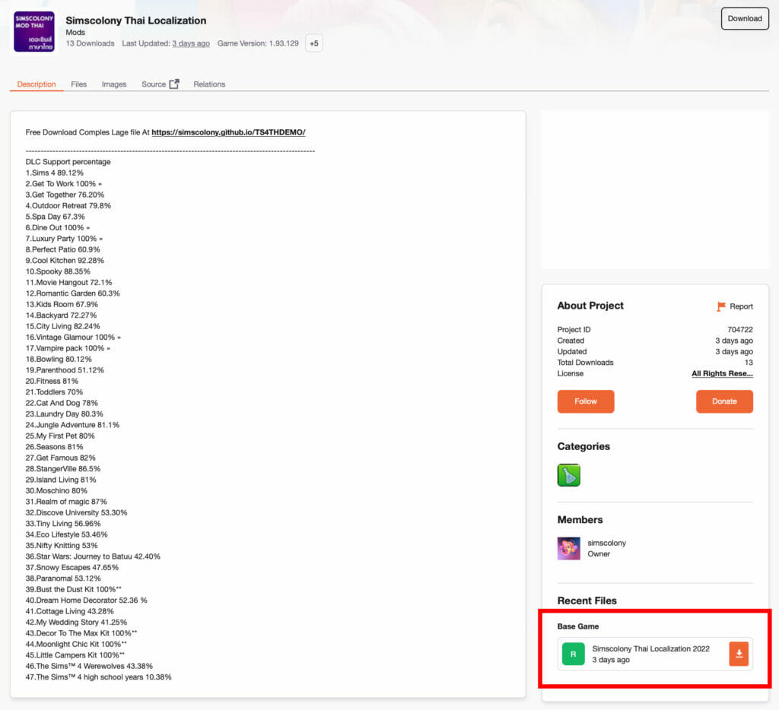Click the Members heading
The width and height of the screenshot is (779, 710).
(580, 520)
